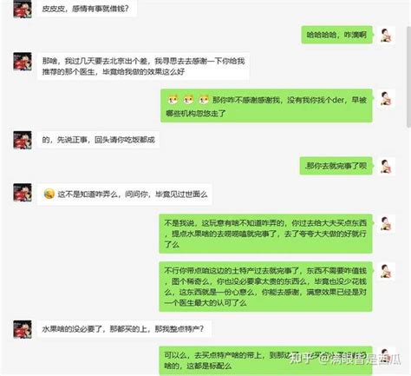Click avatar beside '水果啥的没必要了' message
Viewport: 411px width, 376px height.
[x=23, y=329]
